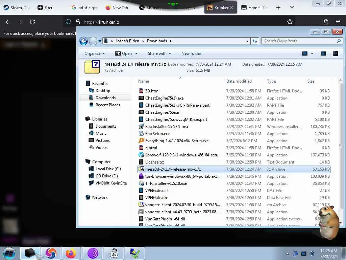Viewport: 346px width, 260px height.
Task: Select Desktop in Favorites
Action: click(x=103, y=91)
